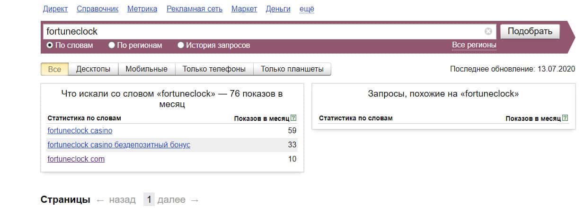This screenshot has height=217, width=584.
Task: Open the Все регионы region selector
Action: pos(474,45)
